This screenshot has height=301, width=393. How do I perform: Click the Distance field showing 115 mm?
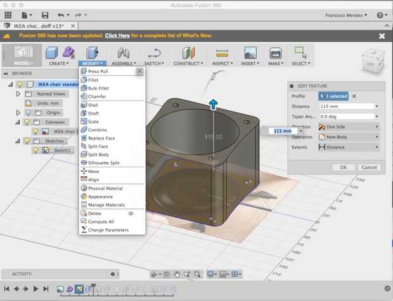[346, 106]
